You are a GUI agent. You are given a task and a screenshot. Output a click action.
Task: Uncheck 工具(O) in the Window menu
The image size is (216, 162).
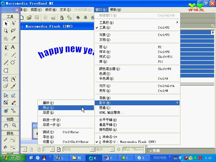point(137,28)
